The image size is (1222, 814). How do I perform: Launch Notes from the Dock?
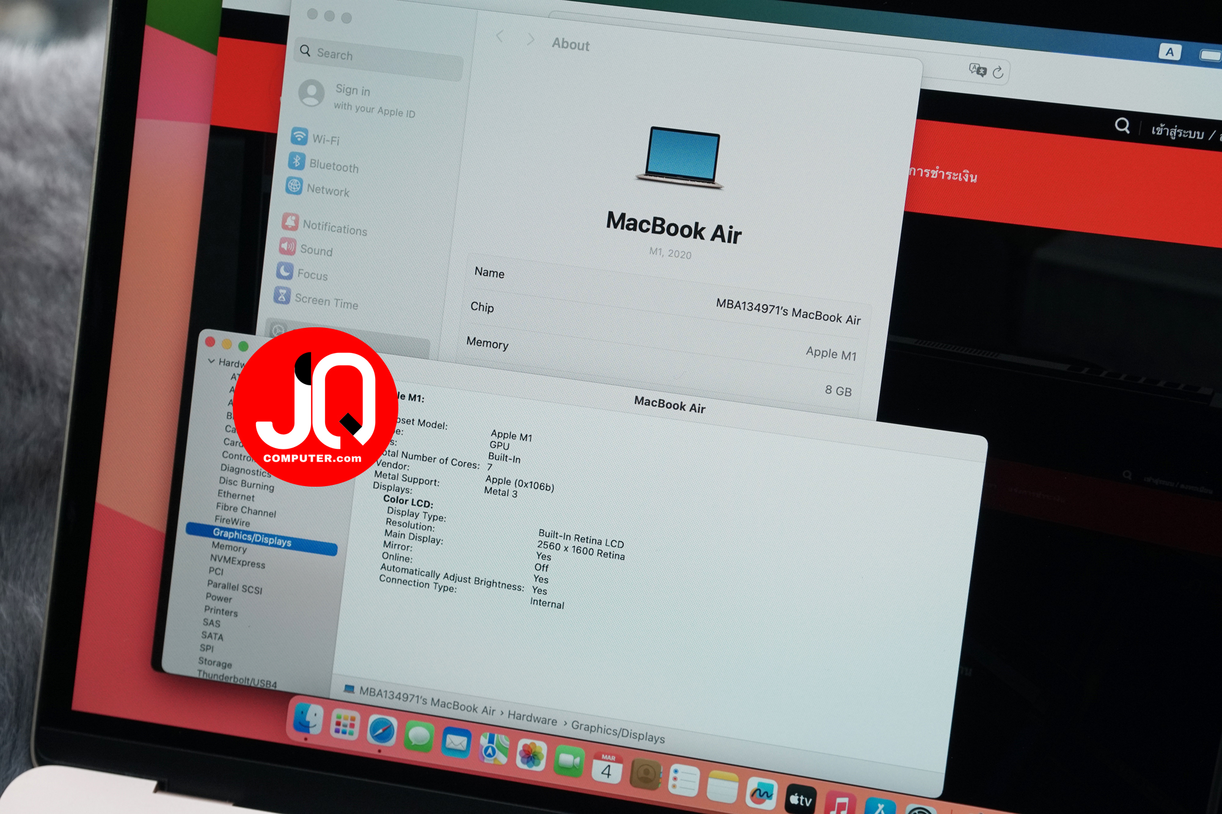click(x=723, y=787)
